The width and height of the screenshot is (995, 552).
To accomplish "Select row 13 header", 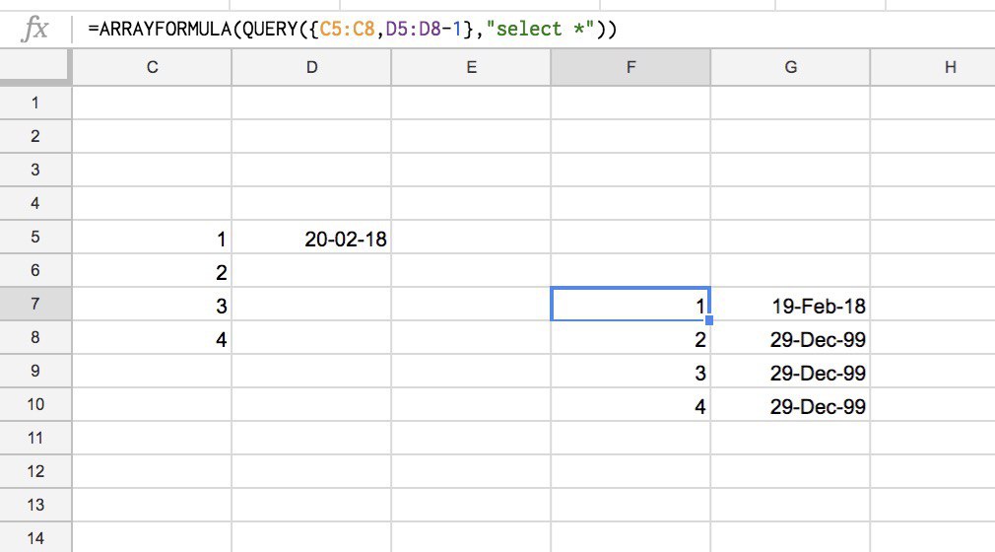I will (x=35, y=505).
